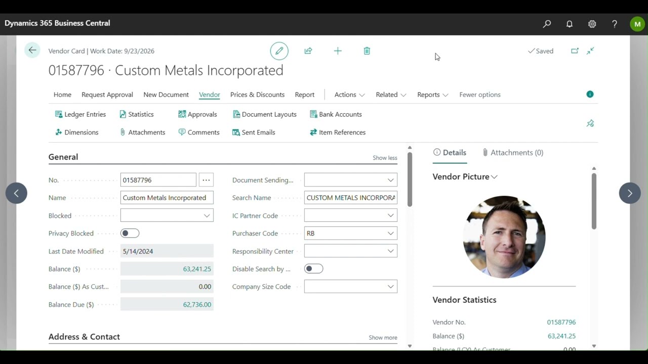Open Ledger Entries
The width and height of the screenshot is (648, 364).
[80, 114]
